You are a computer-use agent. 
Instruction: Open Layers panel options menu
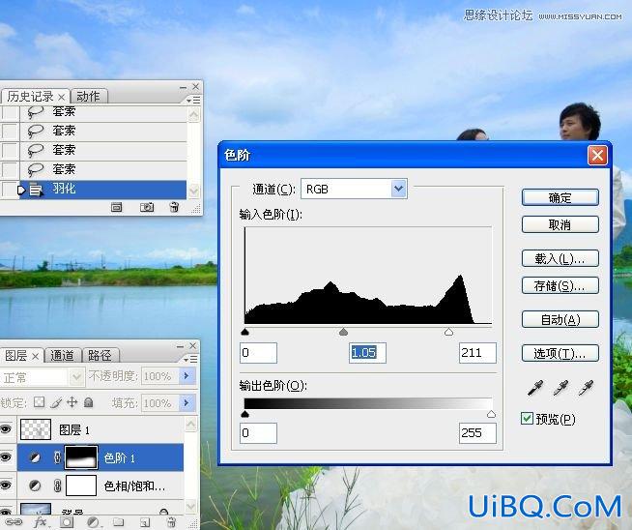(x=191, y=359)
